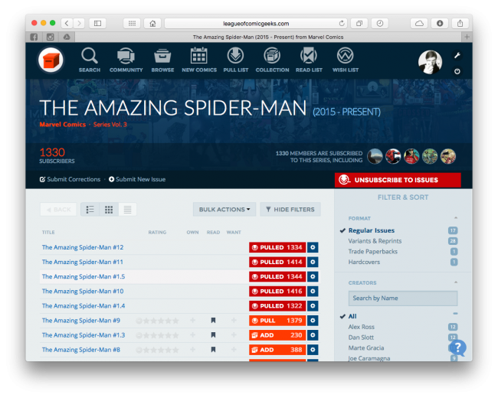Open Safari's downloads icon
This screenshot has height=398, width=498.
click(x=440, y=23)
